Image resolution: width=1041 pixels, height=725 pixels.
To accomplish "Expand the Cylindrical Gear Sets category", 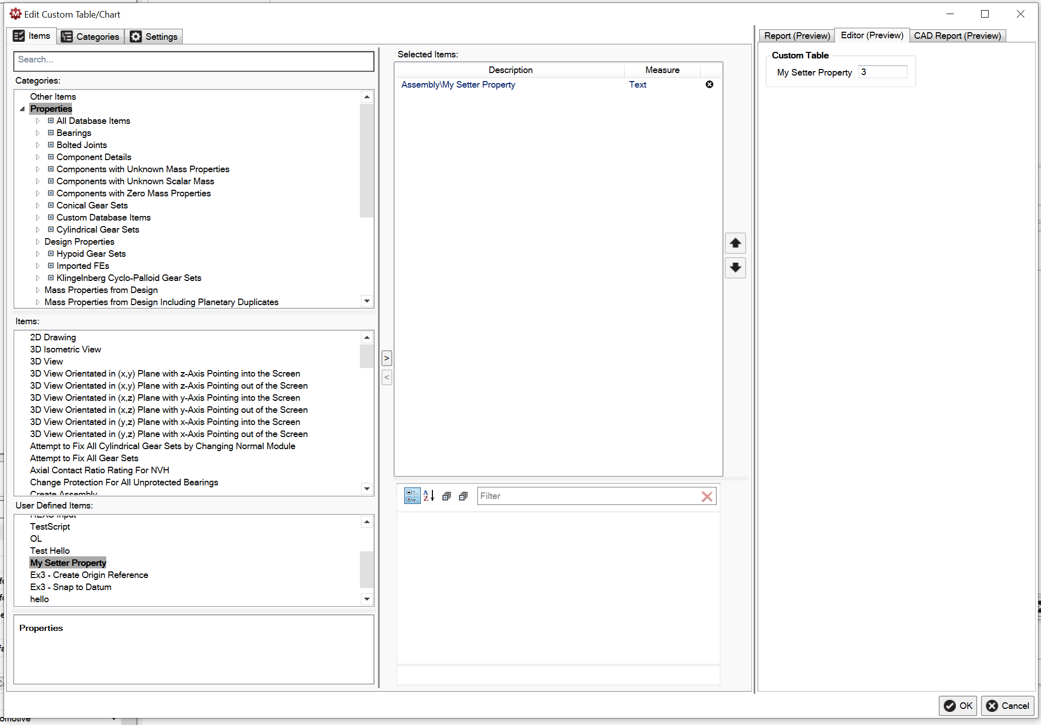I will 38,229.
